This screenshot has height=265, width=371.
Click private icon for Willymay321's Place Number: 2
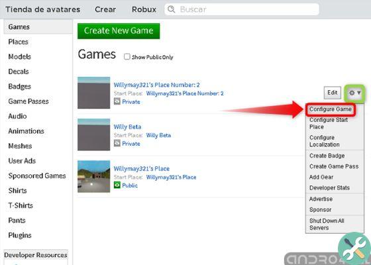pyautogui.click(x=117, y=101)
